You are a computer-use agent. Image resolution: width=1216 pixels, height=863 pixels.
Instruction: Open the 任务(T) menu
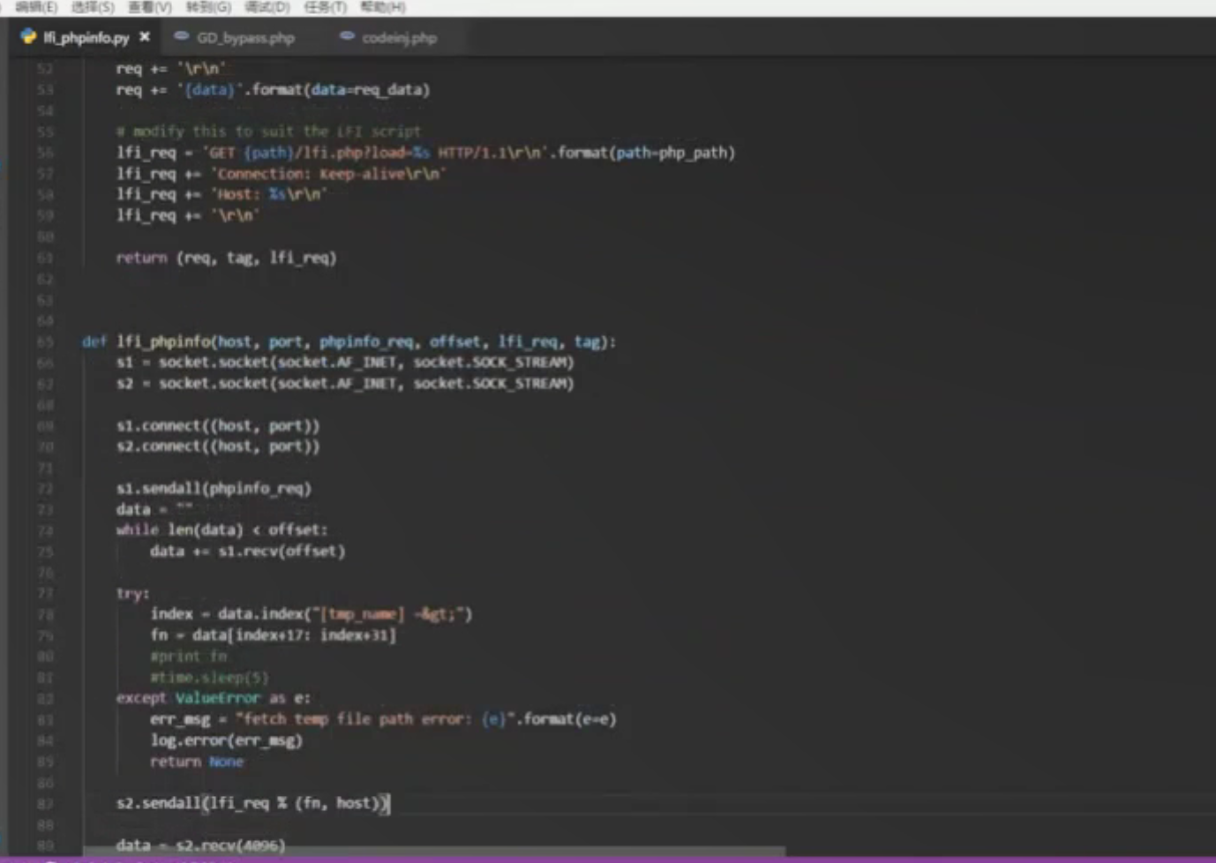[x=325, y=7]
